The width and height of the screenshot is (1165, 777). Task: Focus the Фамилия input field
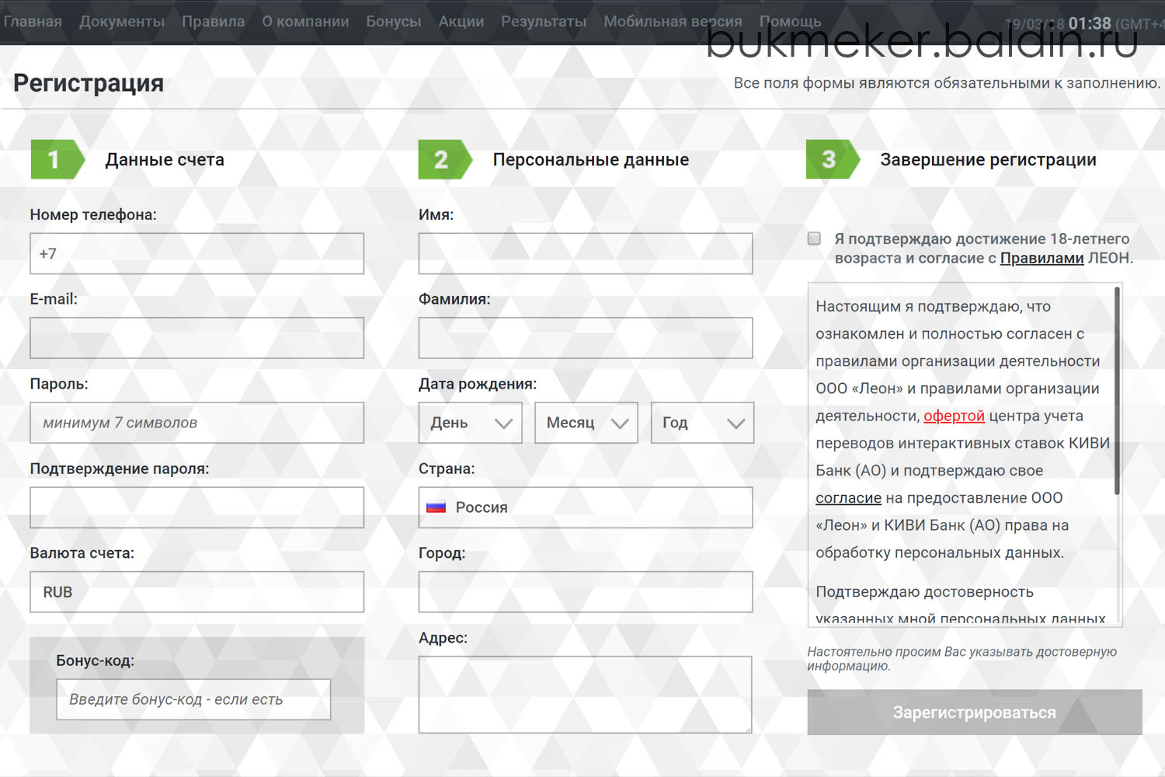tap(586, 338)
